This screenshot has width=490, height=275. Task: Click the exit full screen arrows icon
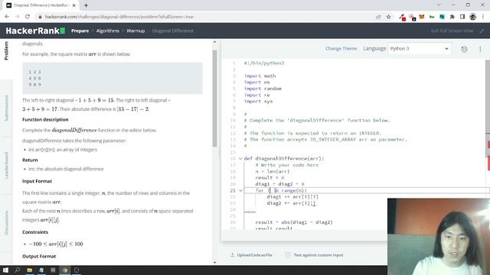[x=482, y=31]
